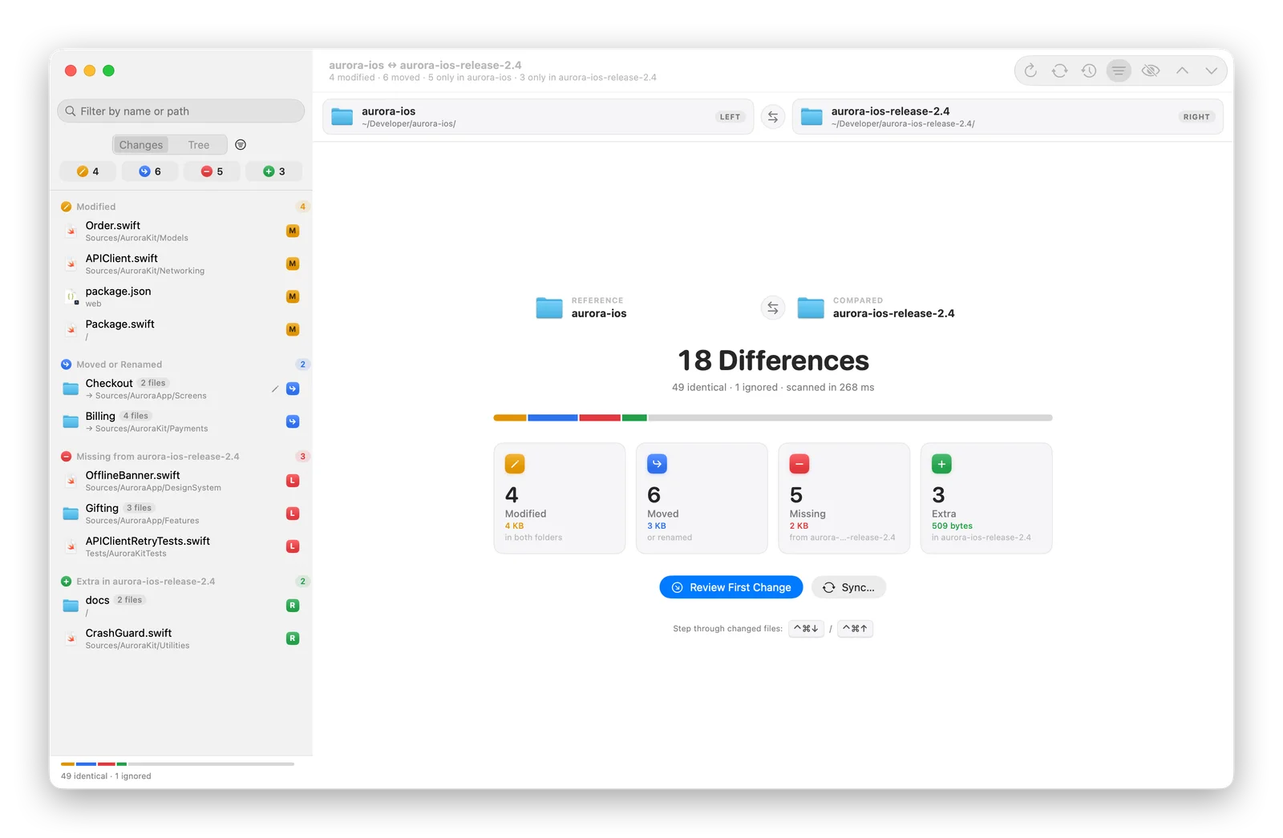Swap folders using arrows between path fields
The width and height of the screenshot is (1283, 838).
[773, 117]
